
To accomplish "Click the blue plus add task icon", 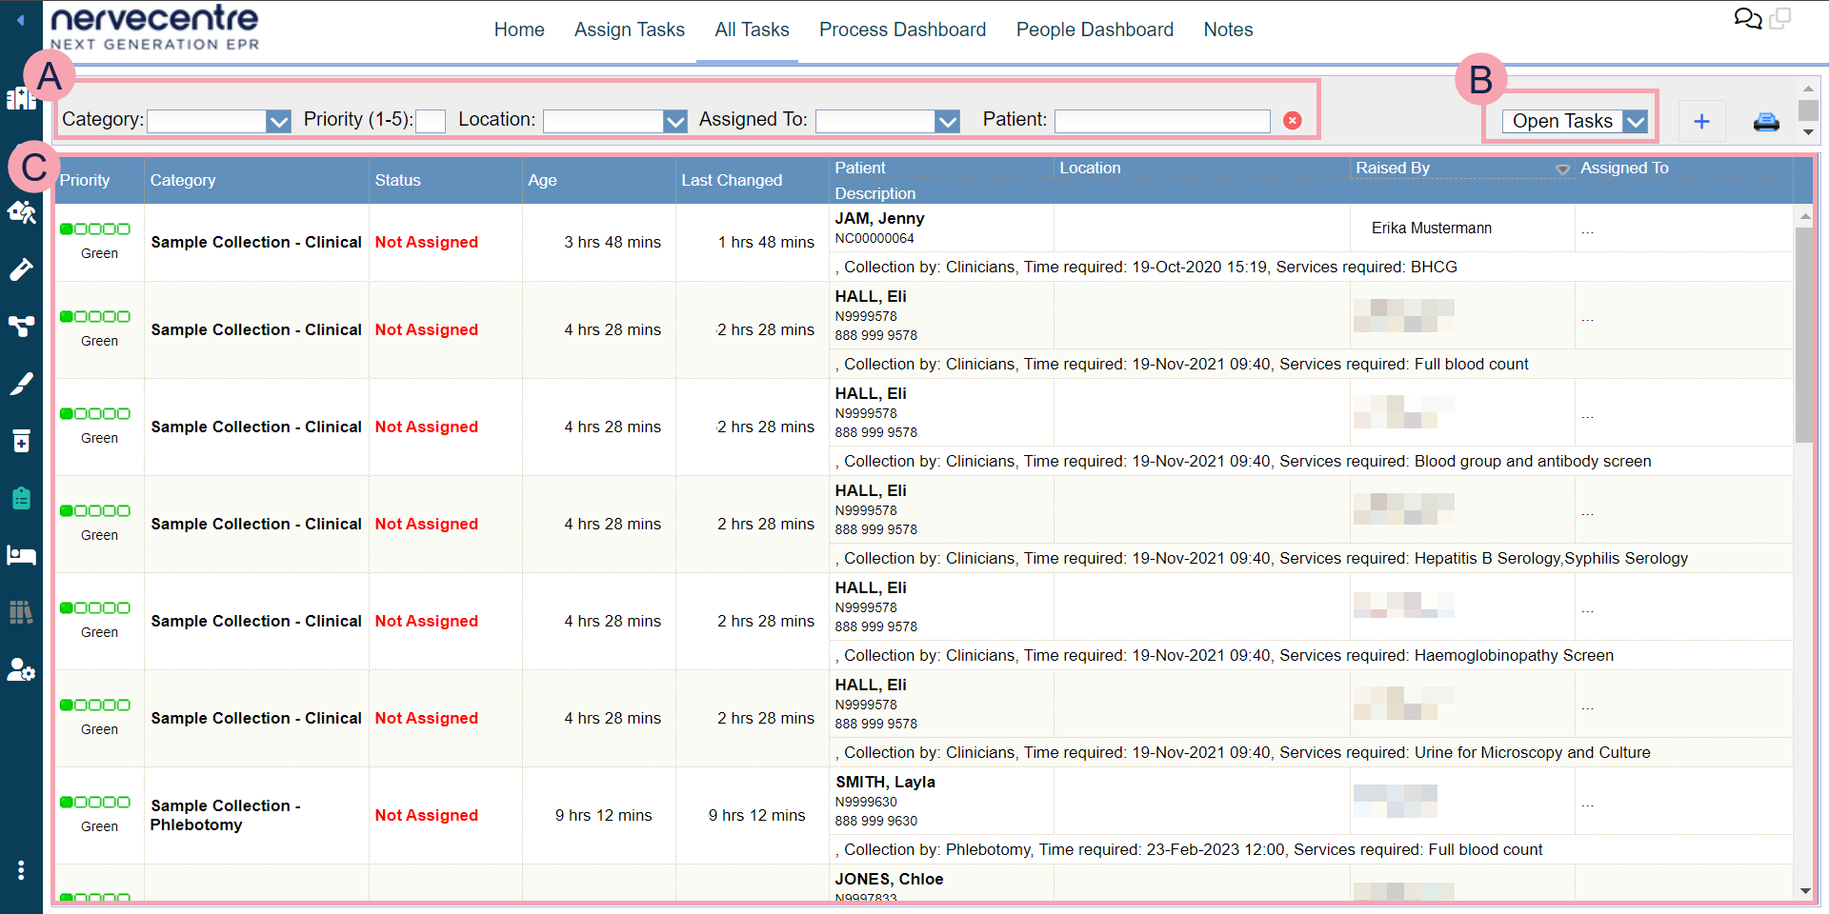I will 1701,122.
